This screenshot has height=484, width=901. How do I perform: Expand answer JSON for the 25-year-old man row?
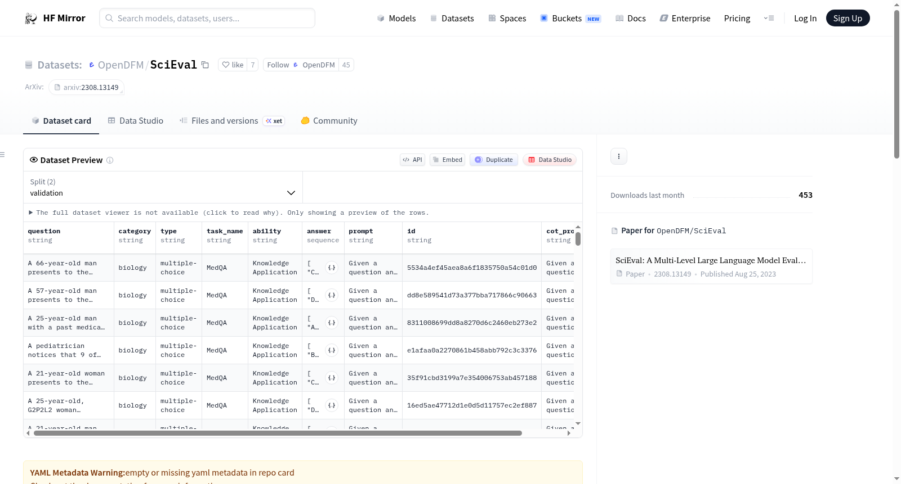click(332, 323)
